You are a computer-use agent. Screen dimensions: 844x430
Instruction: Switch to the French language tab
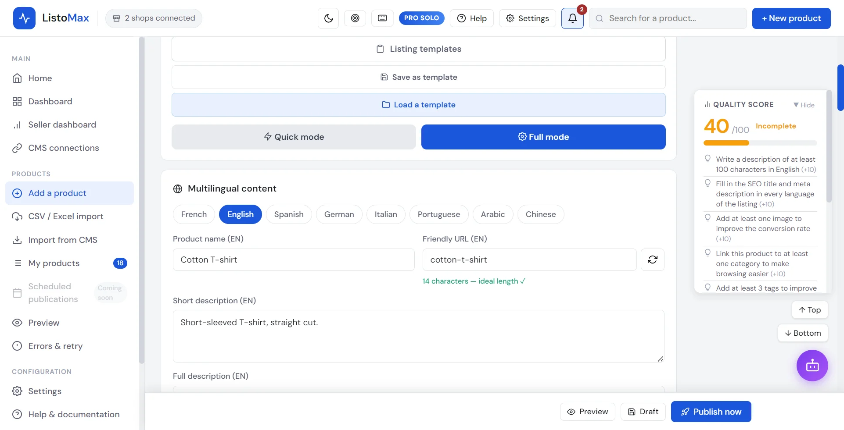coord(194,214)
